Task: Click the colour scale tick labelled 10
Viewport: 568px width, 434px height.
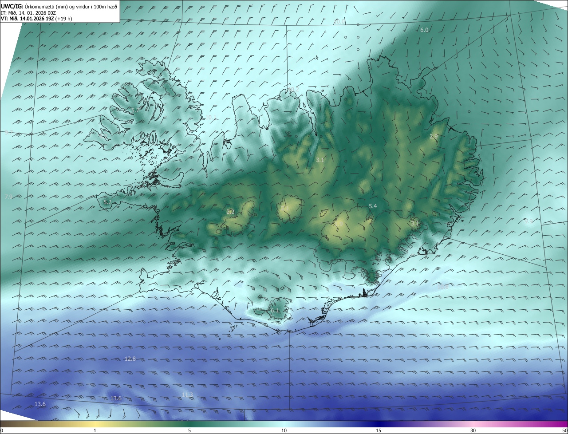Action: click(x=284, y=431)
